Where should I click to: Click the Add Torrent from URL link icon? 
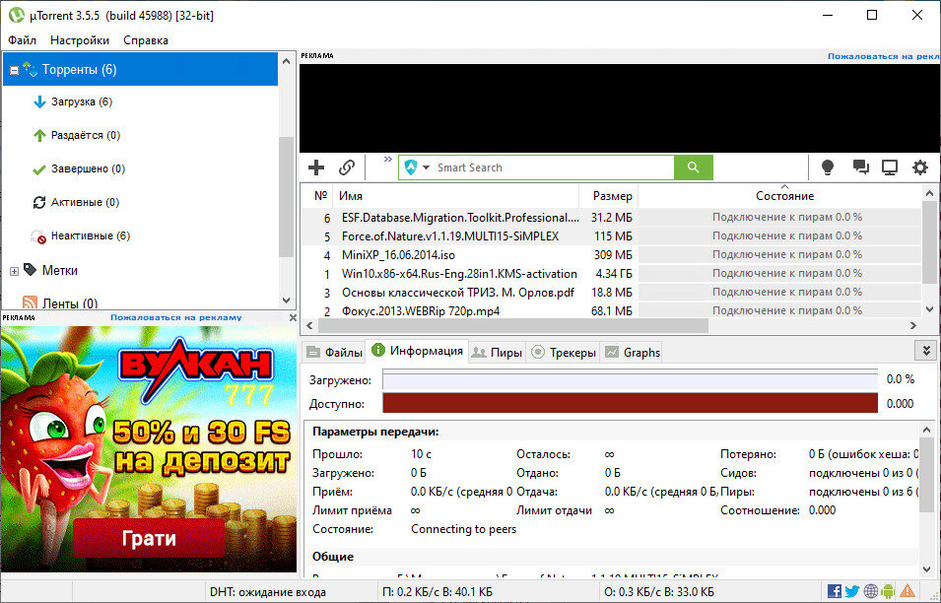[x=346, y=167]
